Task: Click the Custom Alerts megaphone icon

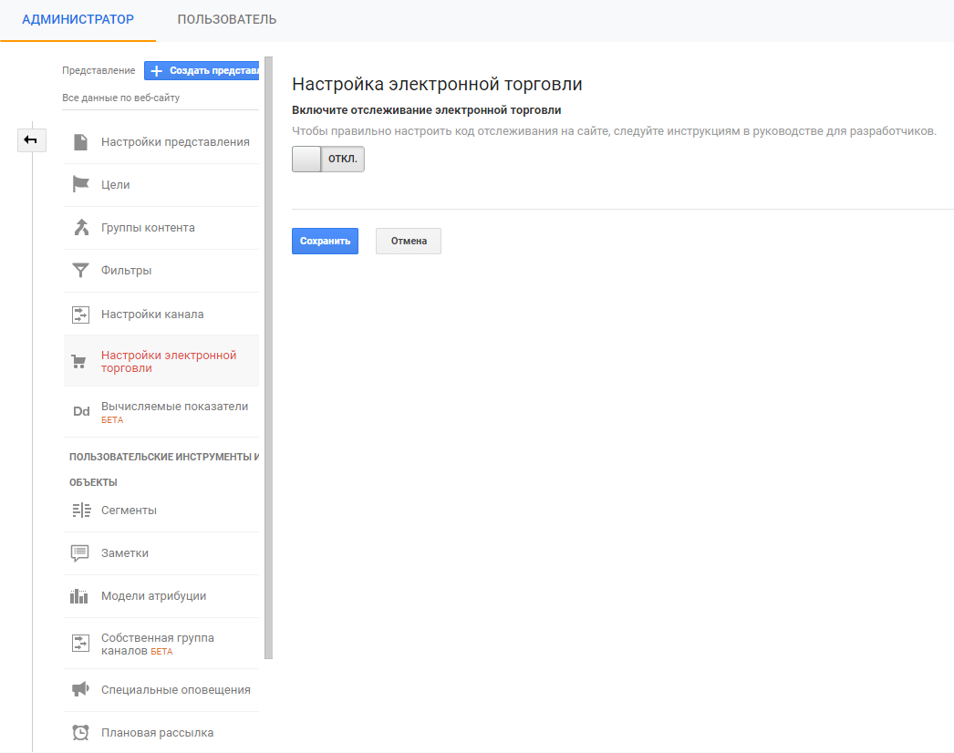Action: (x=81, y=690)
